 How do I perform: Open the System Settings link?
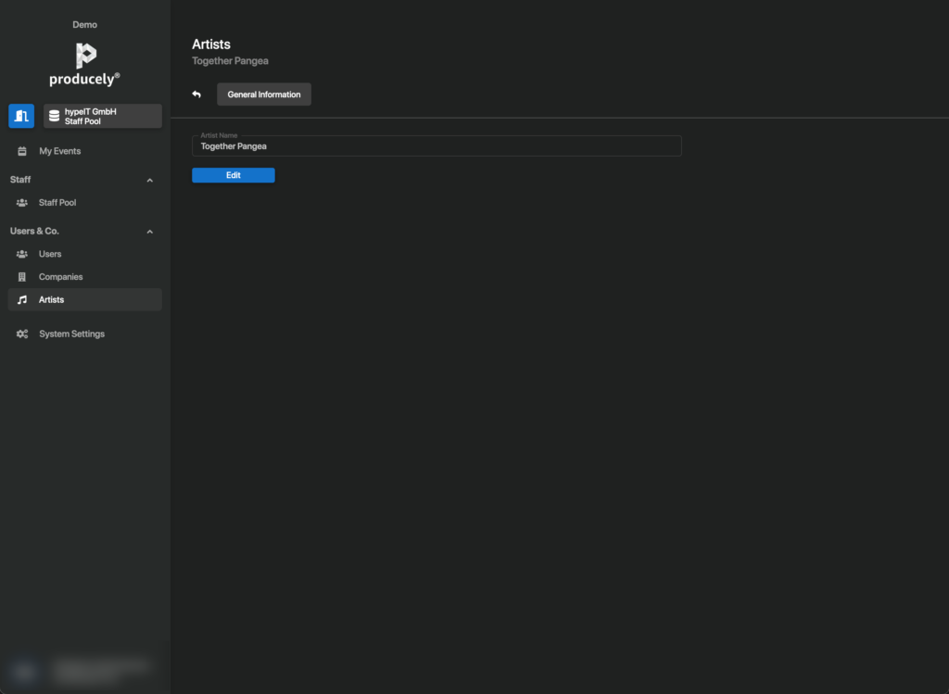(71, 334)
